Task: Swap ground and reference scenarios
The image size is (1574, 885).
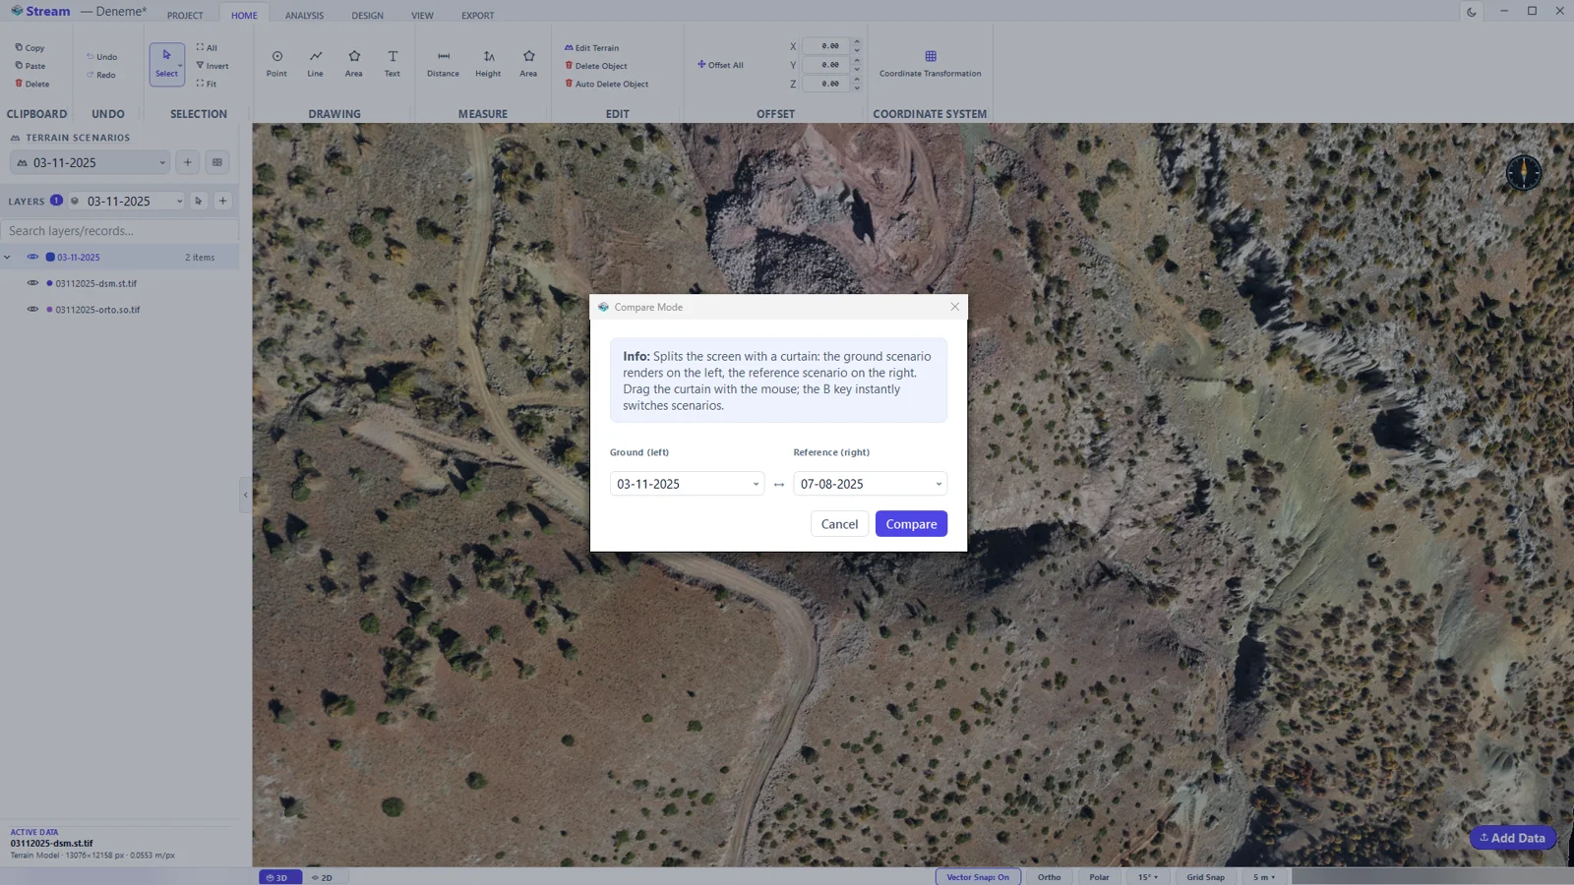Action: (779, 484)
